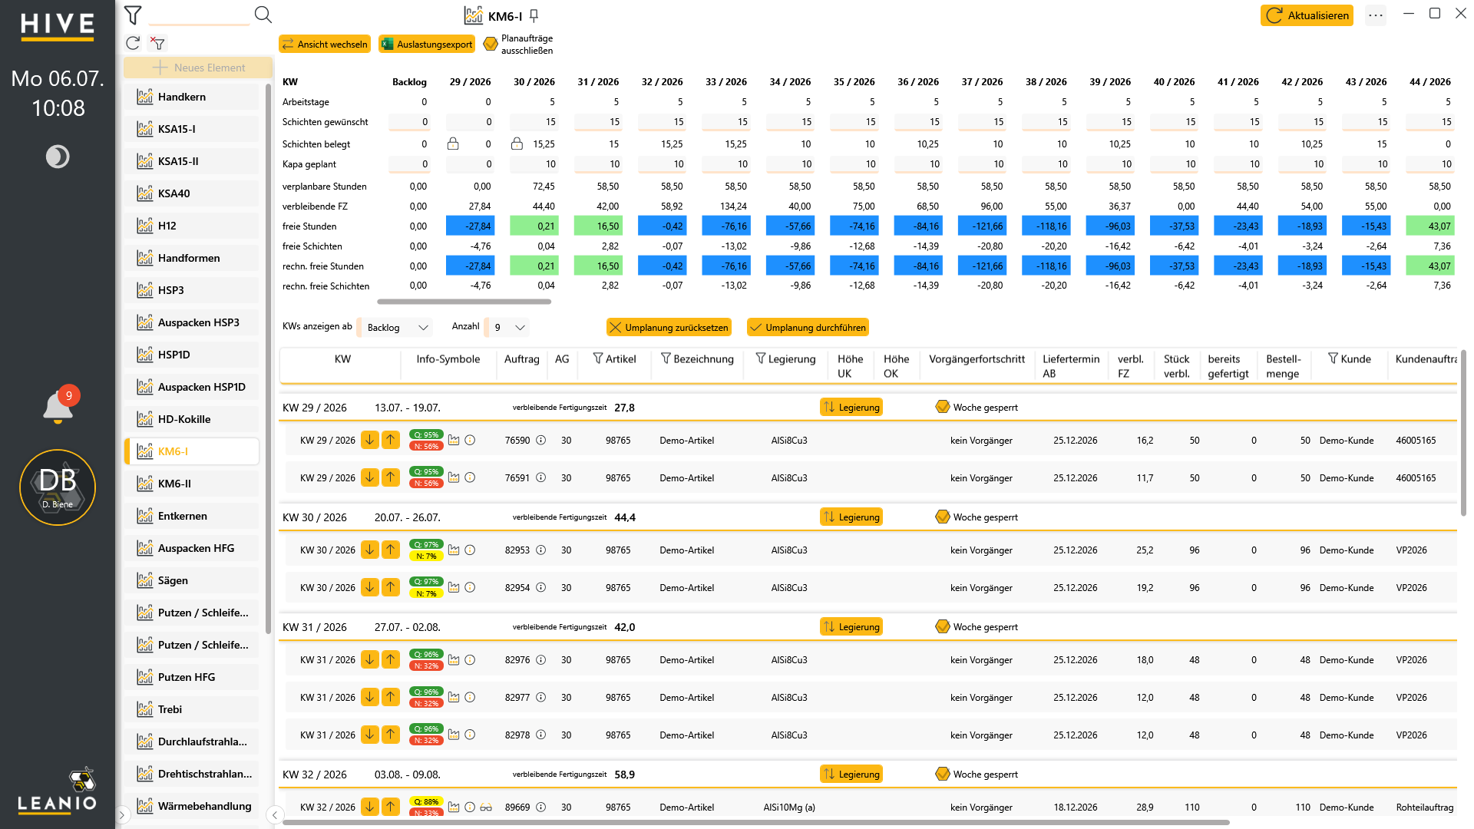Select KM6-II in the resource list
The image size is (1474, 829).
coord(191,484)
